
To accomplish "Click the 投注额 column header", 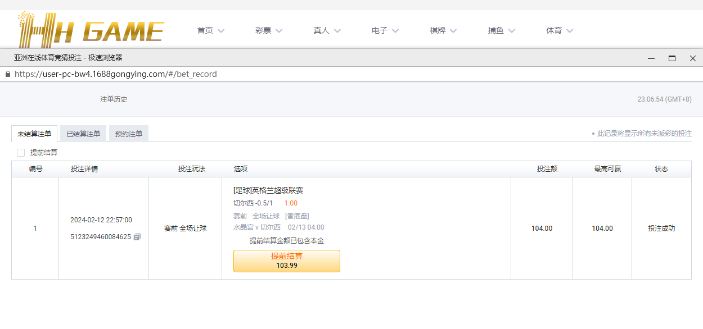I will tap(547, 169).
